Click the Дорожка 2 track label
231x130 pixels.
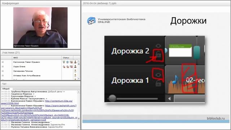tap(130, 51)
